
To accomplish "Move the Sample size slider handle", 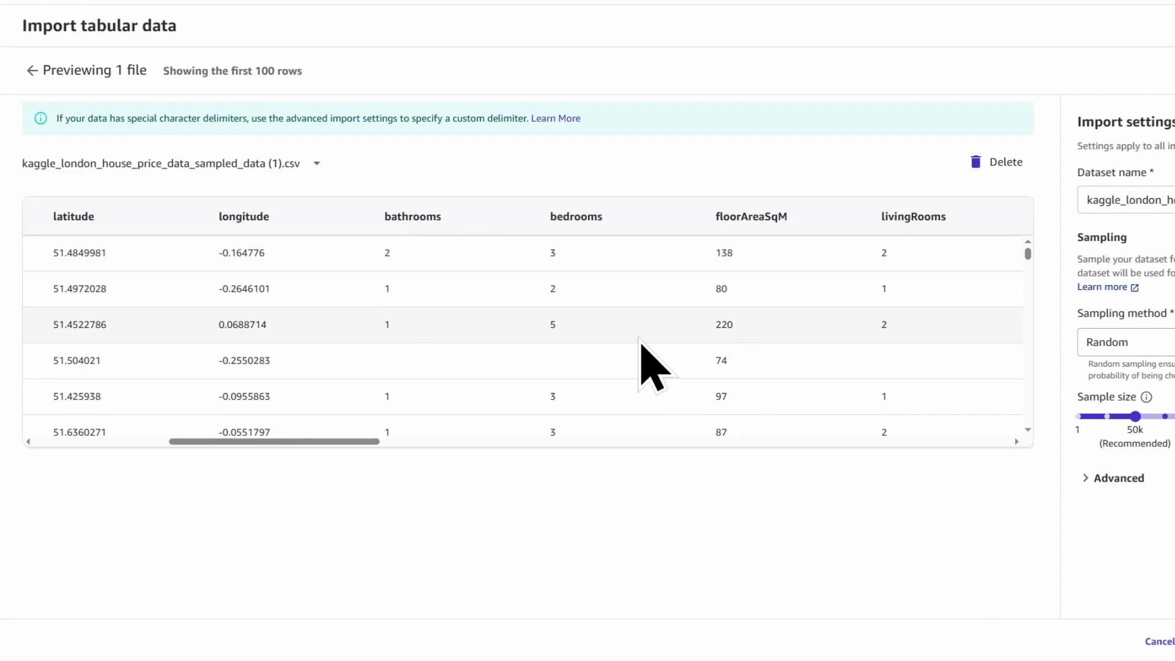I will (x=1135, y=416).
